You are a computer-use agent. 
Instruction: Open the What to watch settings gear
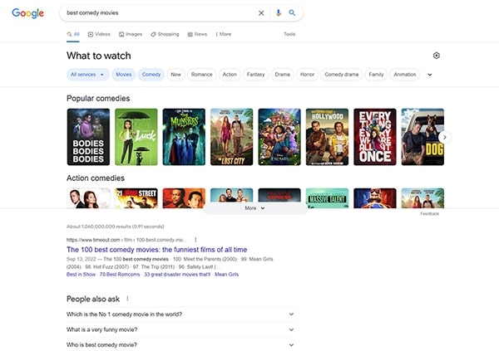click(437, 56)
